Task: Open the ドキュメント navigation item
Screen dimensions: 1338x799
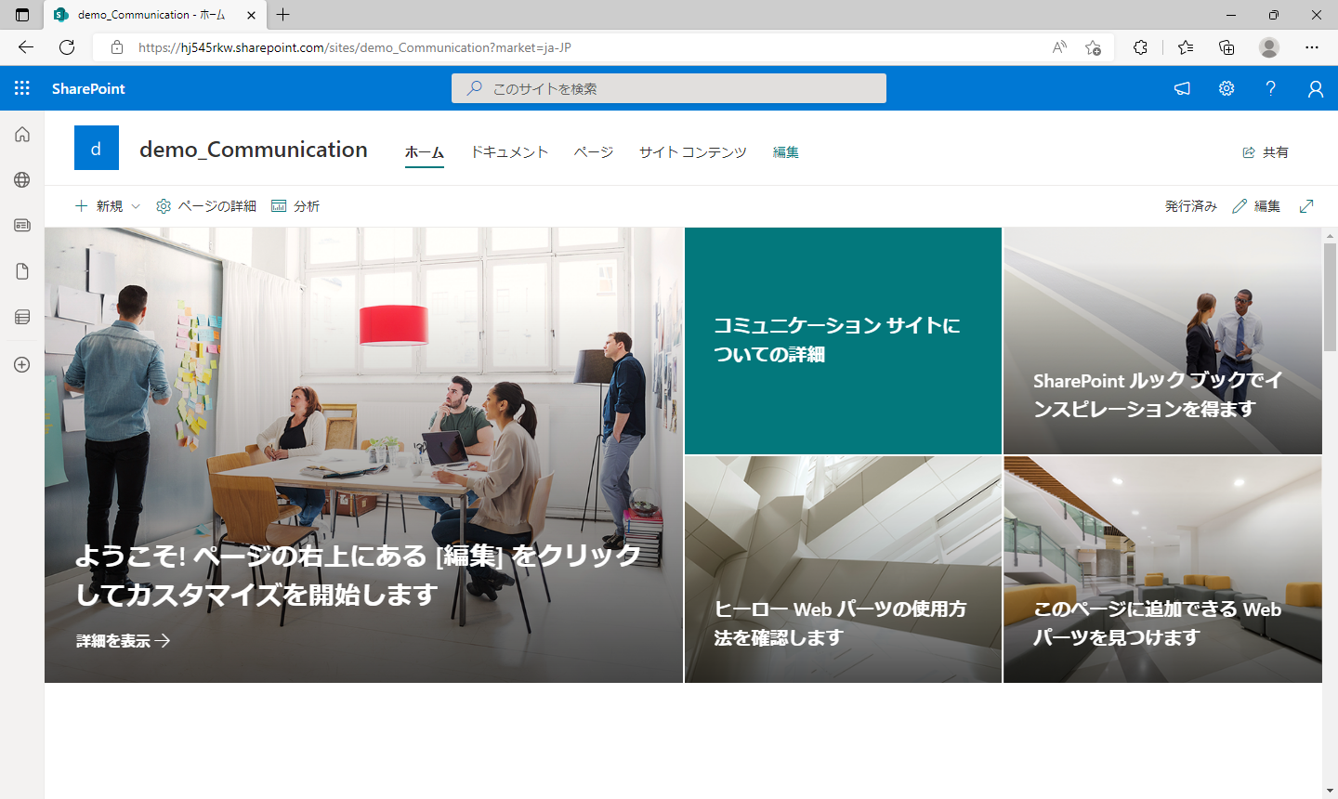Action: [x=509, y=152]
